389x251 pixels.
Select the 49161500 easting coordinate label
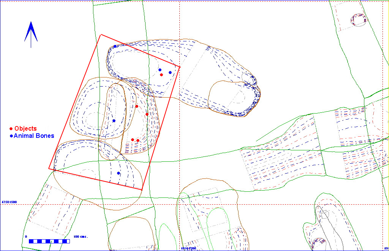pyautogui.click(x=188, y=248)
